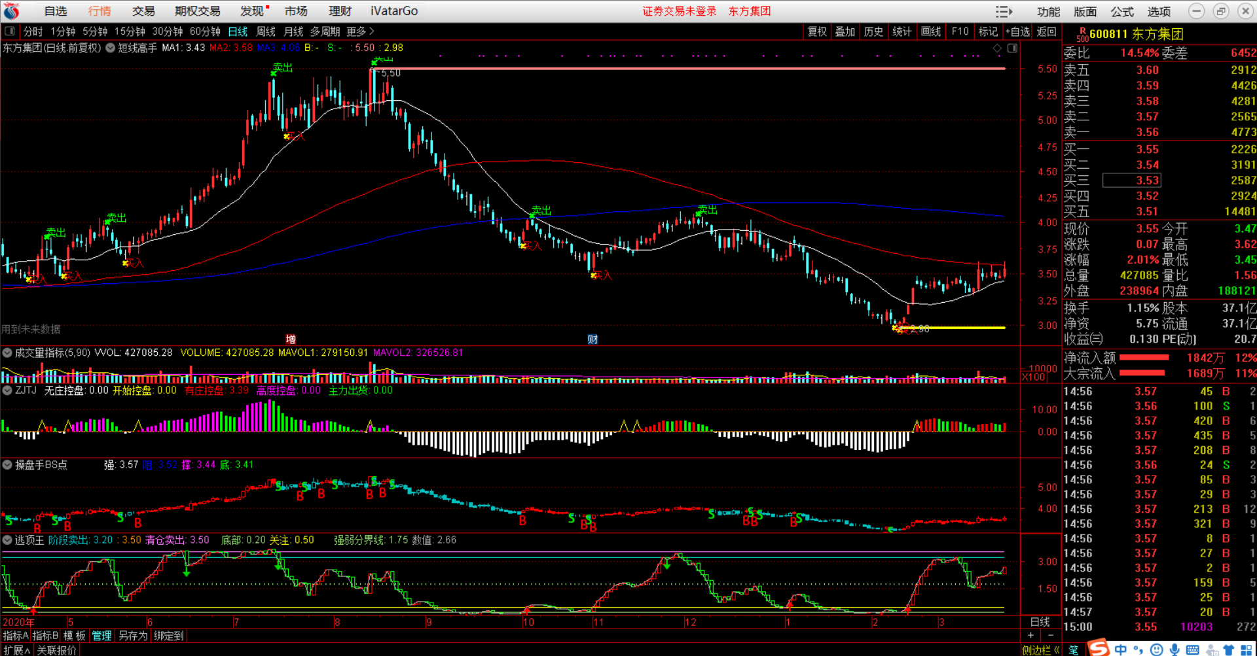This screenshot has height=656, width=1257.
Task: Click the 复权 toolbar button
Action: pos(817,31)
